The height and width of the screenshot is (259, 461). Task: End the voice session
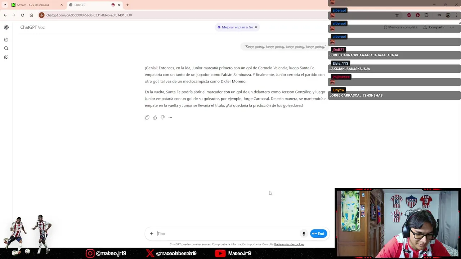[x=318, y=234]
